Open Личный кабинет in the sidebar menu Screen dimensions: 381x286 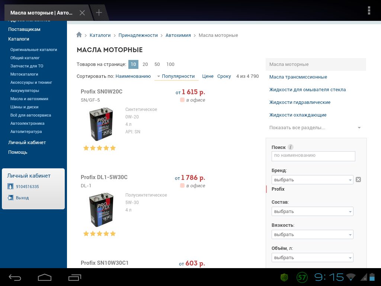point(27,143)
